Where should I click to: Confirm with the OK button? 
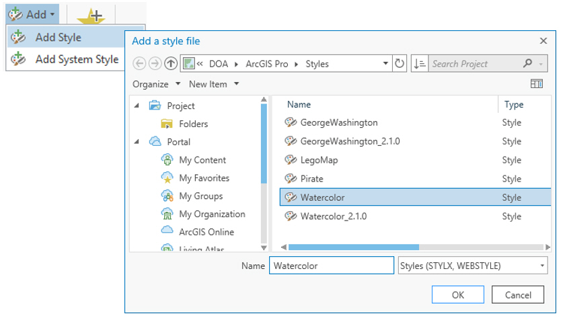[458, 295]
